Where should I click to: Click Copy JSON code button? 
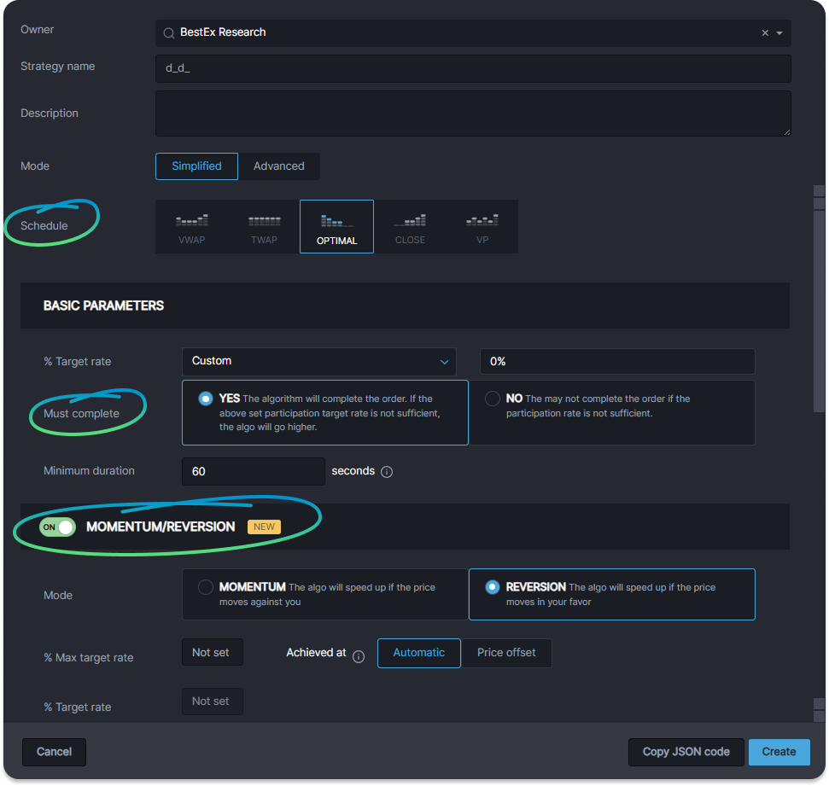(686, 752)
